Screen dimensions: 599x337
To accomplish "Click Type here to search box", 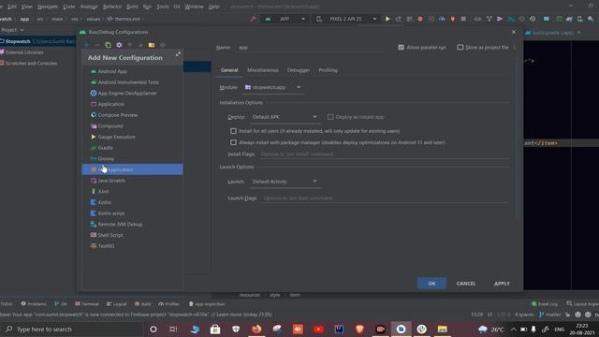I will [71, 329].
